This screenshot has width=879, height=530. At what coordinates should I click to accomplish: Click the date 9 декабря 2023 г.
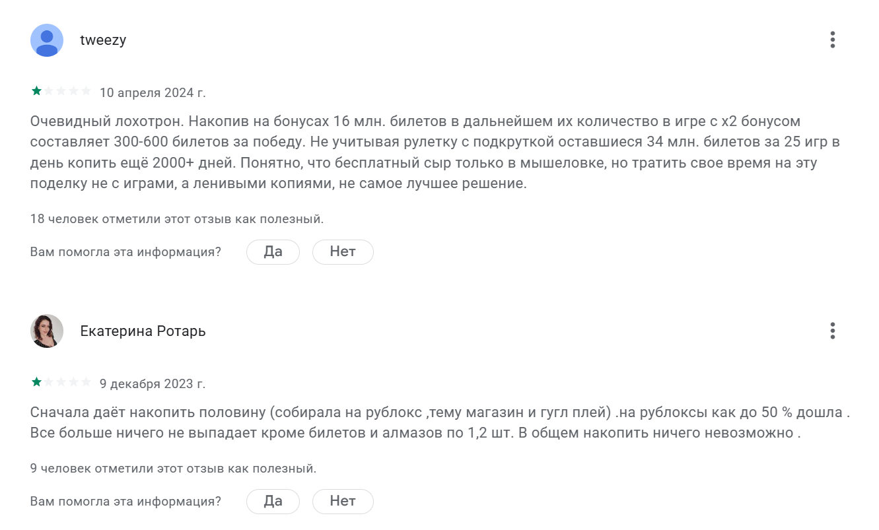(x=153, y=383)
